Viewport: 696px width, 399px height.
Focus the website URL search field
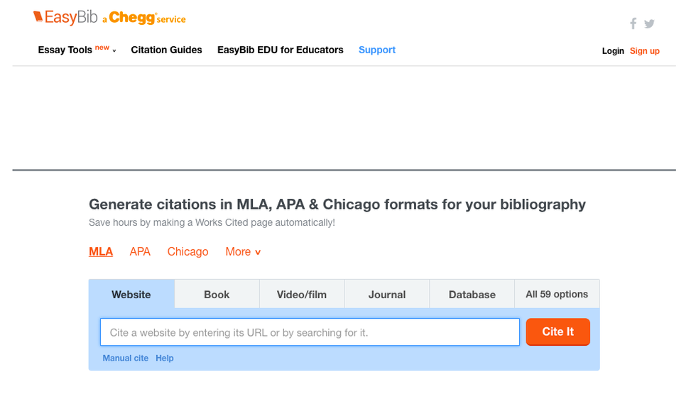[310, 332]
